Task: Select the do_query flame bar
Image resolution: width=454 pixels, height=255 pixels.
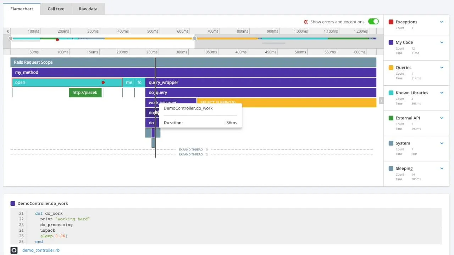Action: pos(261,92)
